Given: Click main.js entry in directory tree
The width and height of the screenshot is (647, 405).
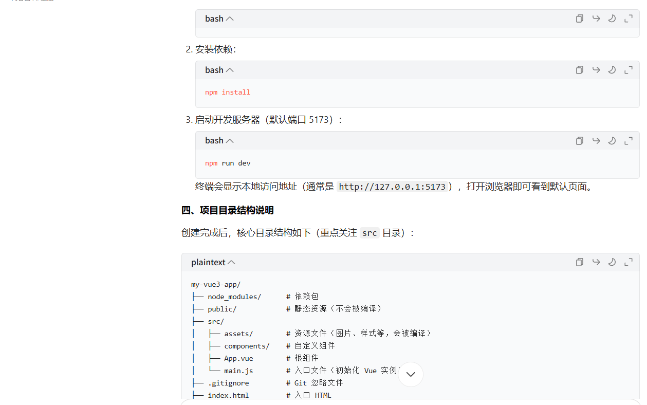Looking at the screenshot, I should 238,371.
